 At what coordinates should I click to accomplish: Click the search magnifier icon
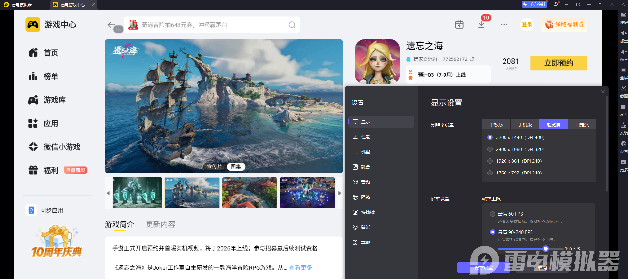click(x=292, y=25)
